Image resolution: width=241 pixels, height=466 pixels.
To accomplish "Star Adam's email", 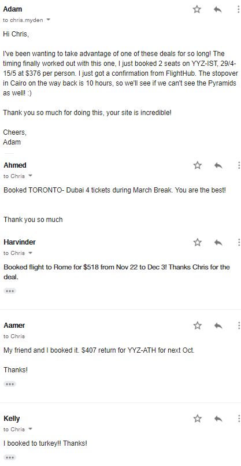I will tap(196, 9).
